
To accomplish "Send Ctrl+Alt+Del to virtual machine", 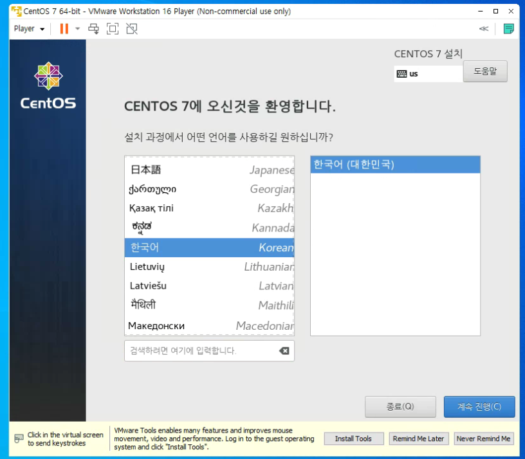I will coord(93,29).
